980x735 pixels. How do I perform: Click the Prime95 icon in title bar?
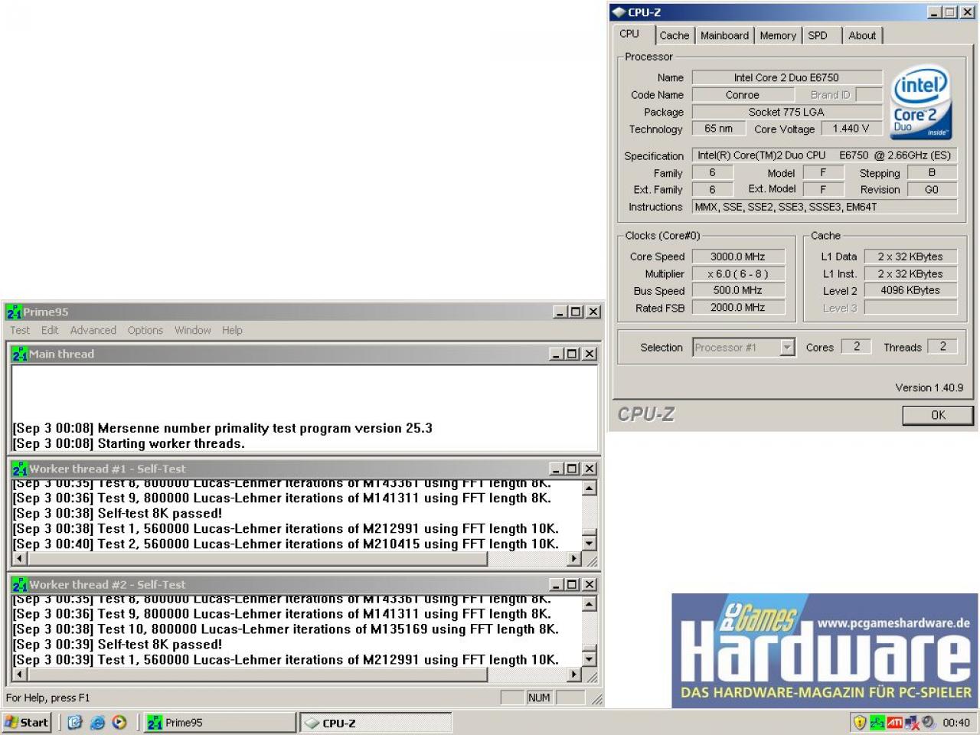(14, 312)
